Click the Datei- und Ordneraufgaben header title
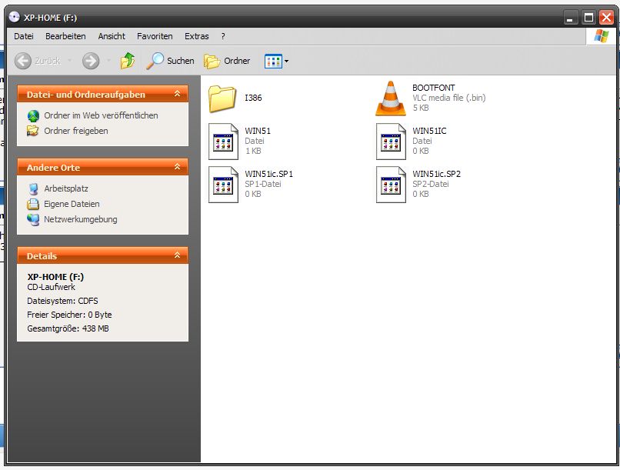Image resolution: width=620 pixels, height=470 pixels. (x=86, y=95)
